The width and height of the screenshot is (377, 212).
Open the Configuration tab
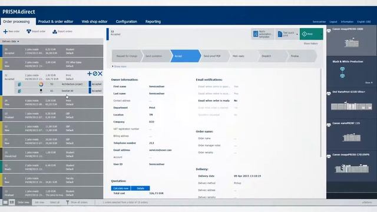(126, 21)
